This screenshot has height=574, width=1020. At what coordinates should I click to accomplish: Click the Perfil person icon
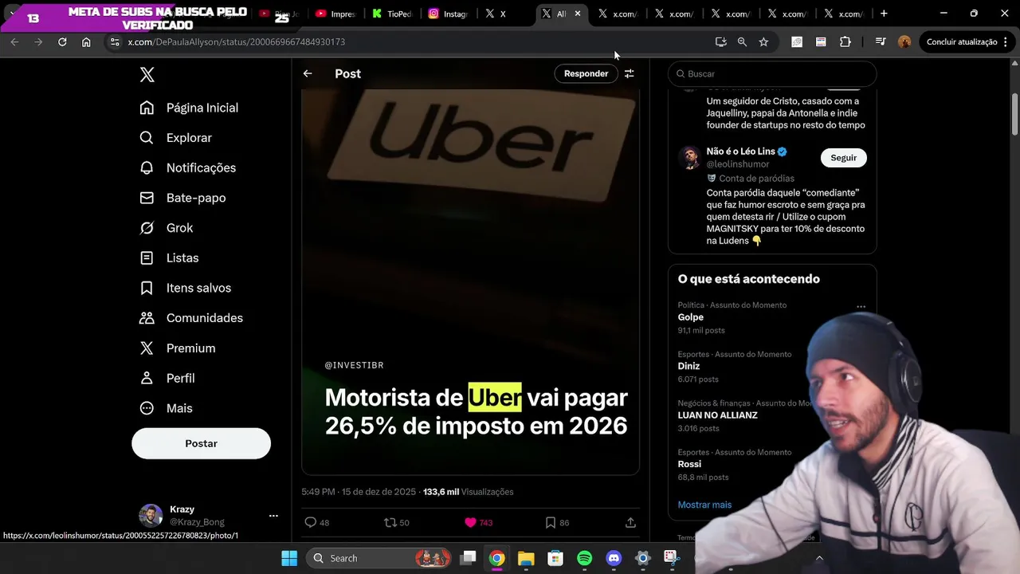pos(147,378)
